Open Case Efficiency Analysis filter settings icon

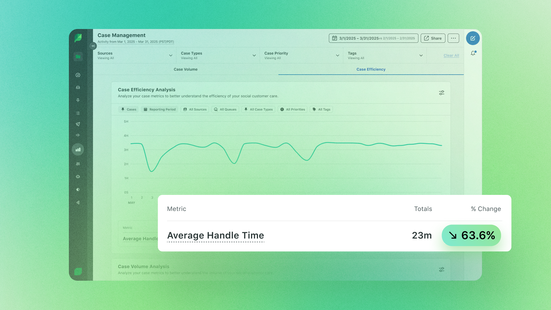click(x=441, y=93)
